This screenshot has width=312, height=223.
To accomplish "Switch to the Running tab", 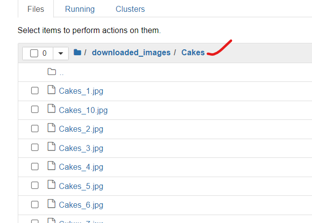I will (x=79, y=9).
